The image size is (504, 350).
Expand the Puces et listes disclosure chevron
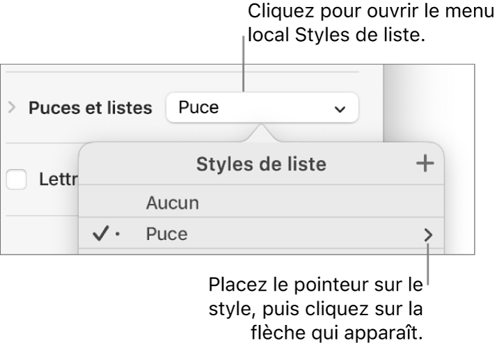click(x=11, y=109)
